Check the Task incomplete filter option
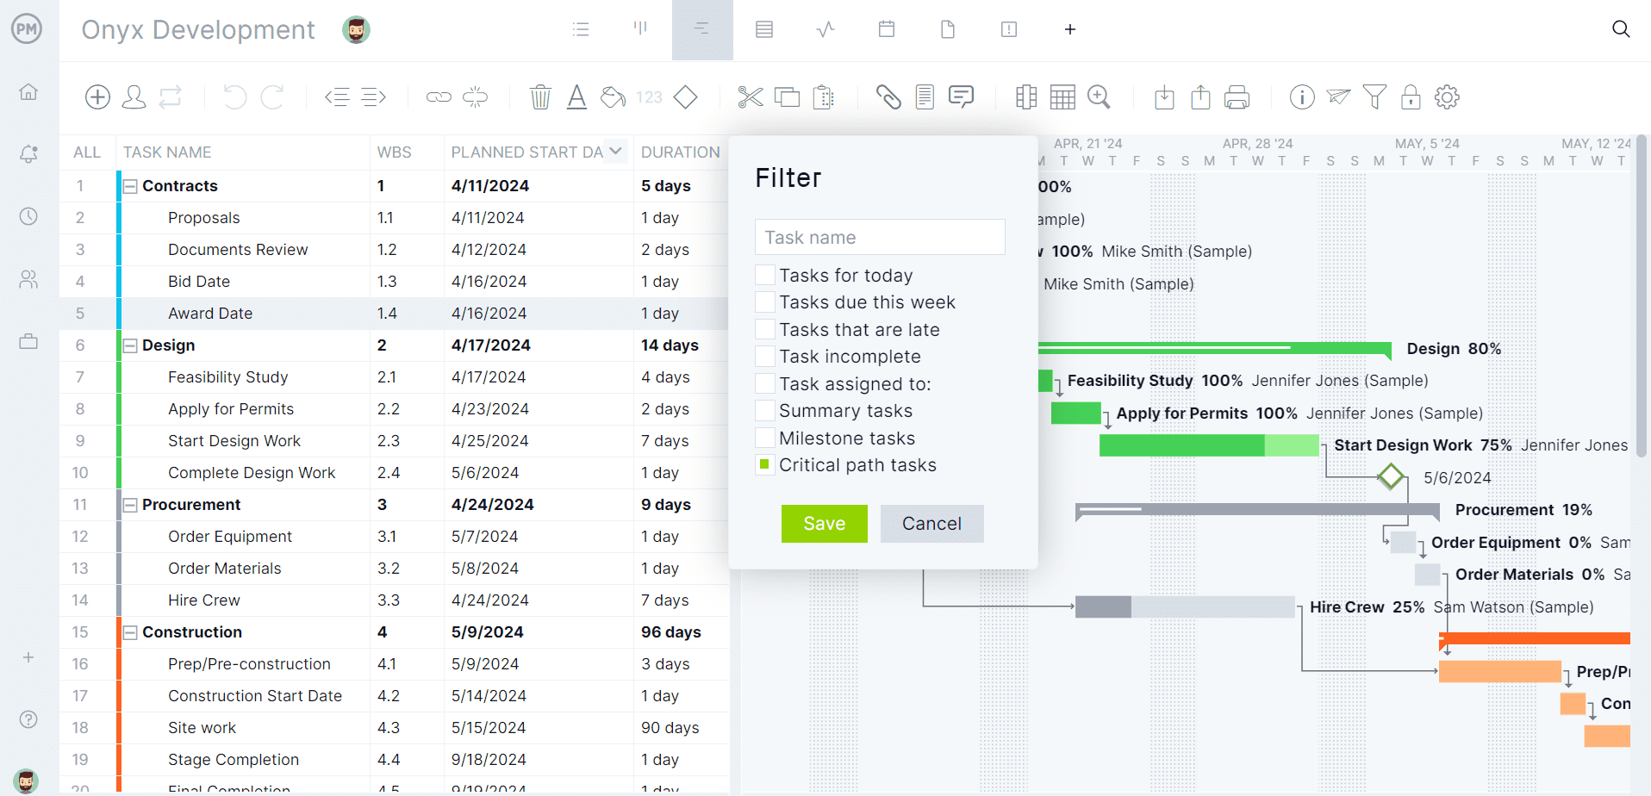This screenshot has width=1651, height=796. coord(764,356)
